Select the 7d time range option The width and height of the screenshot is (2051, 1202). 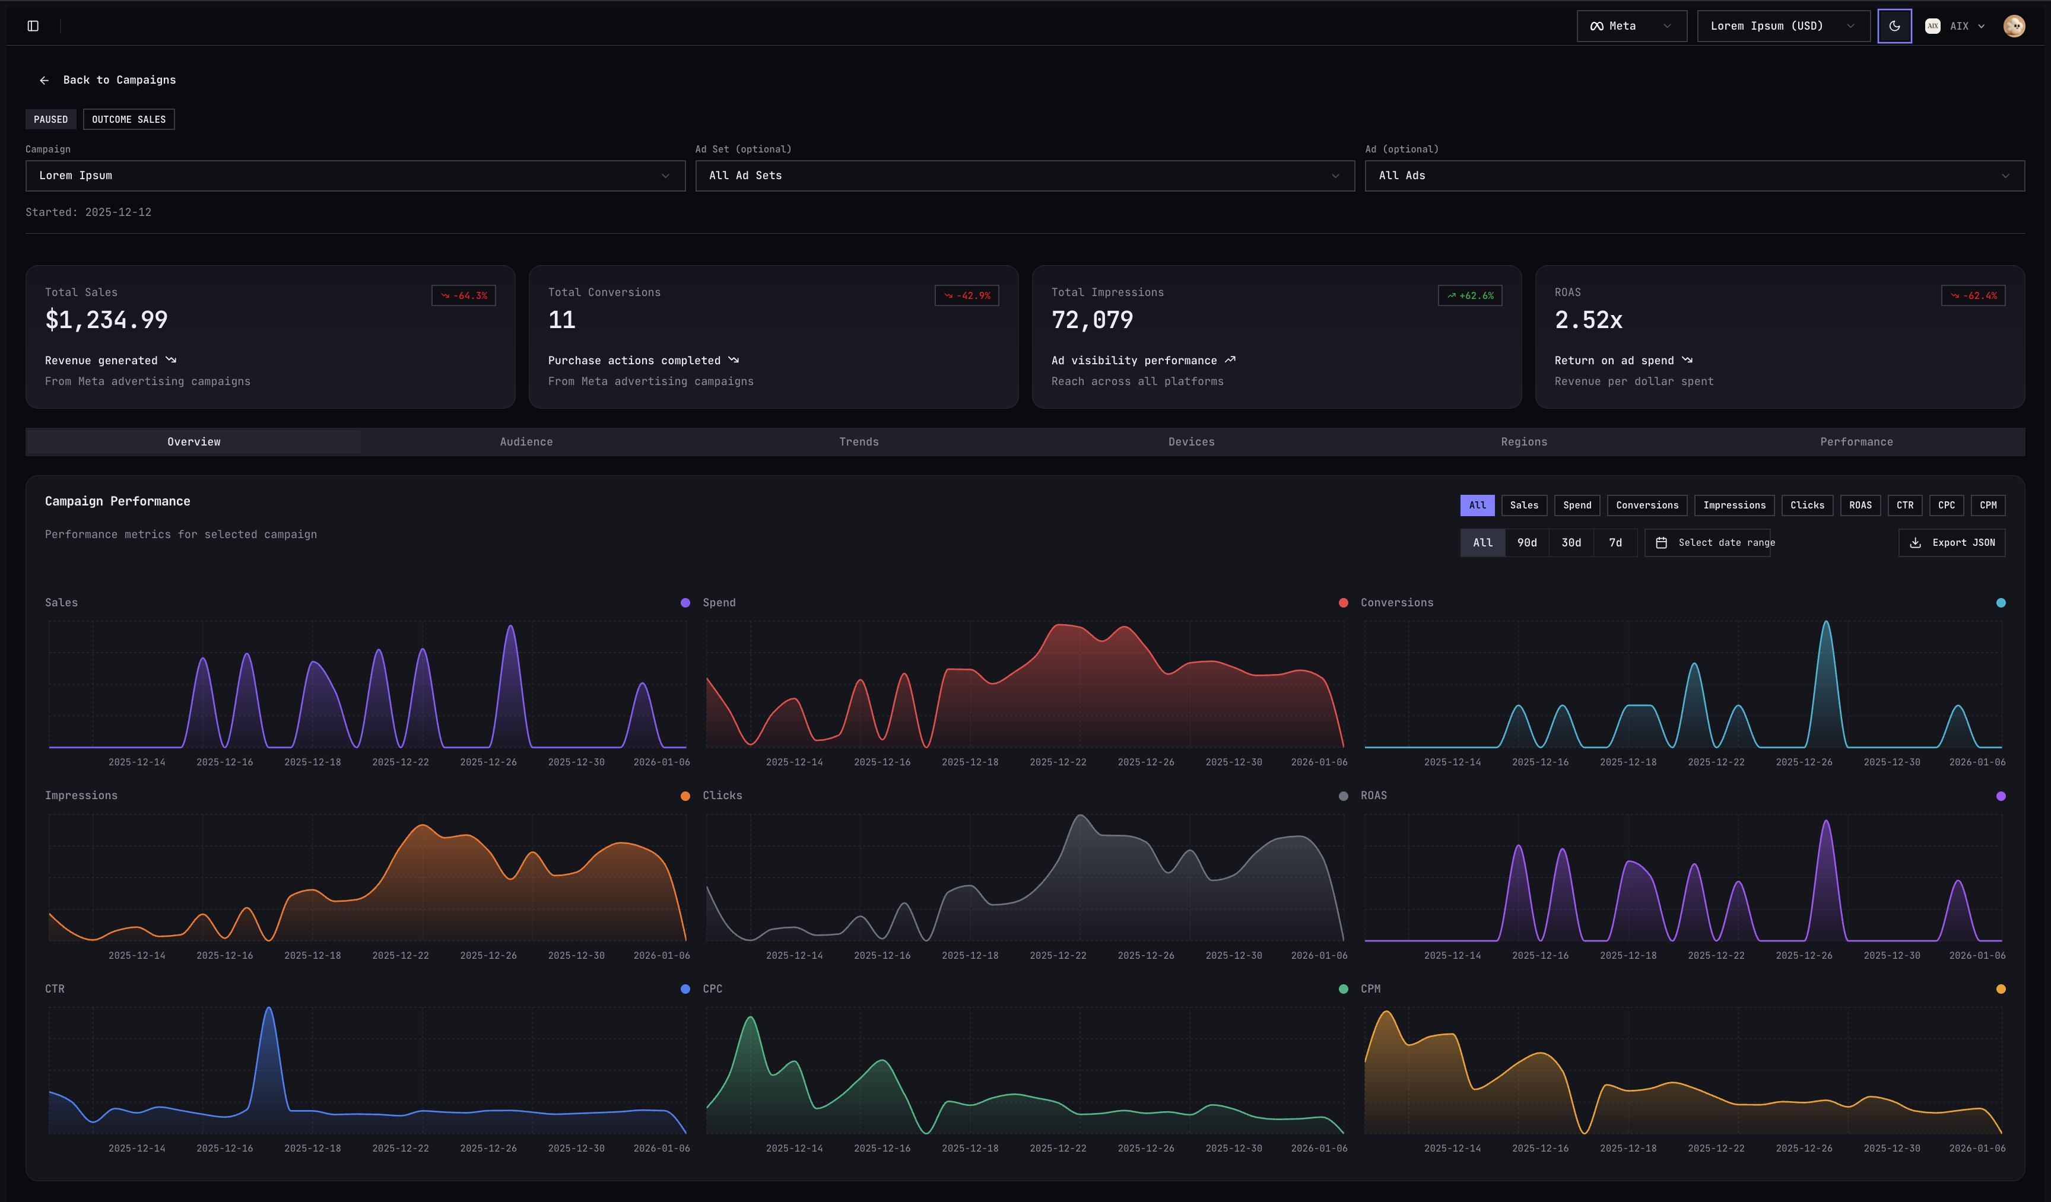(x=1615, y=543)
